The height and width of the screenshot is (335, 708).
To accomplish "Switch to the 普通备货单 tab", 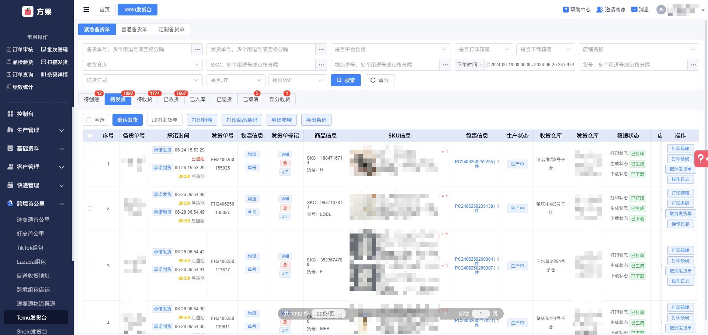I will pos(134,29).
